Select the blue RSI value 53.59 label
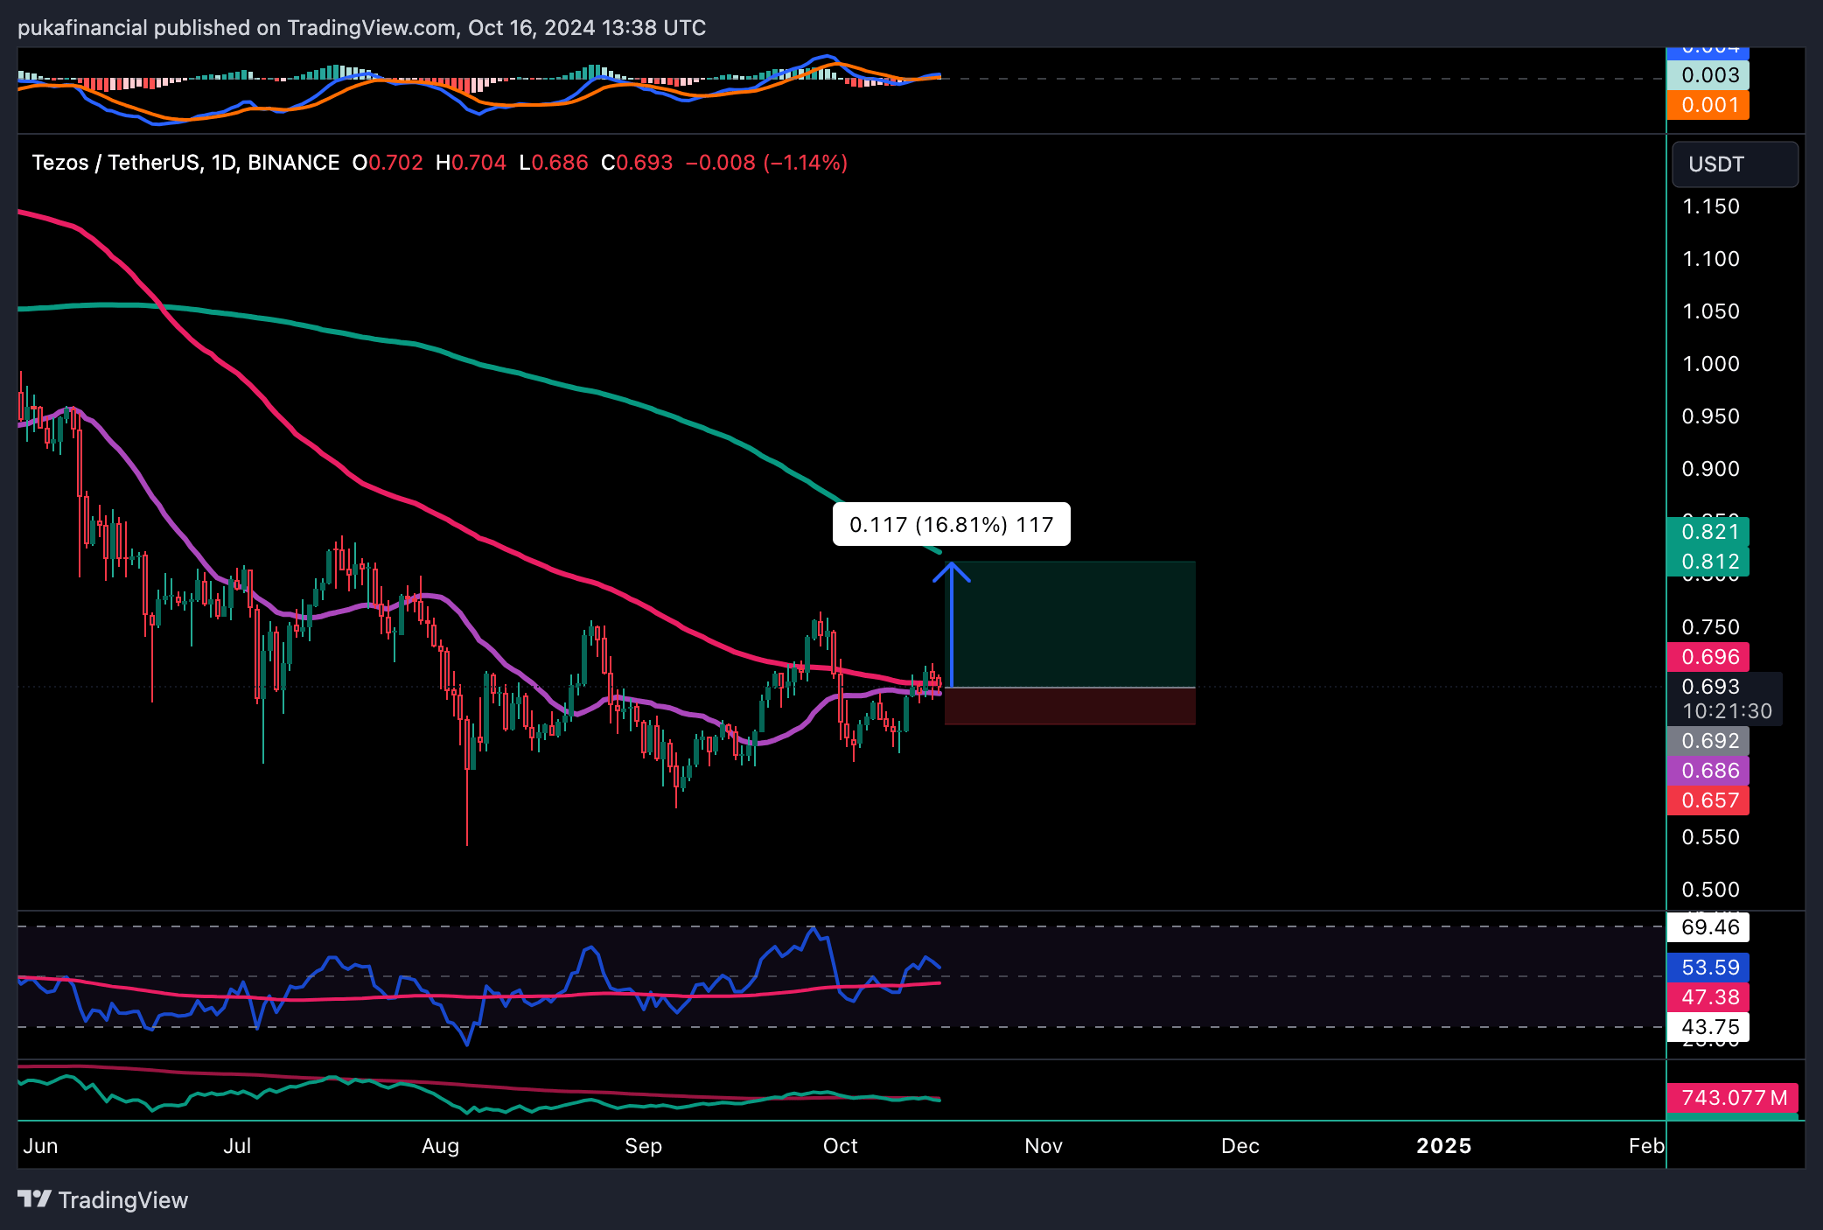 coord(1708,968)
